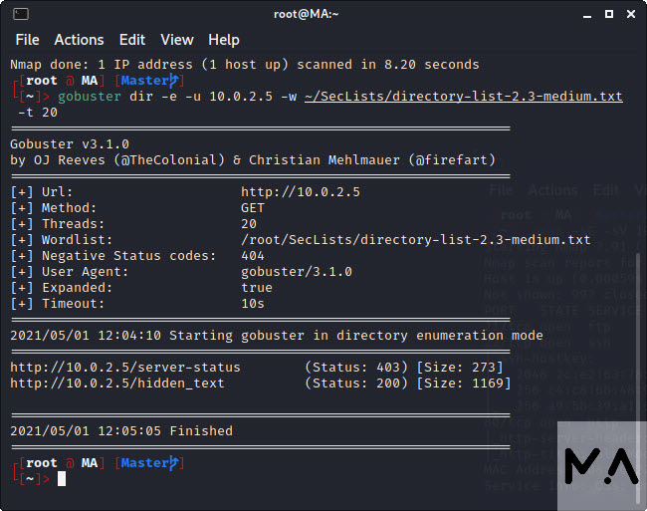Click the underlined wordlist path in command
Screen dimensions: 647x511
coord(463,97)
